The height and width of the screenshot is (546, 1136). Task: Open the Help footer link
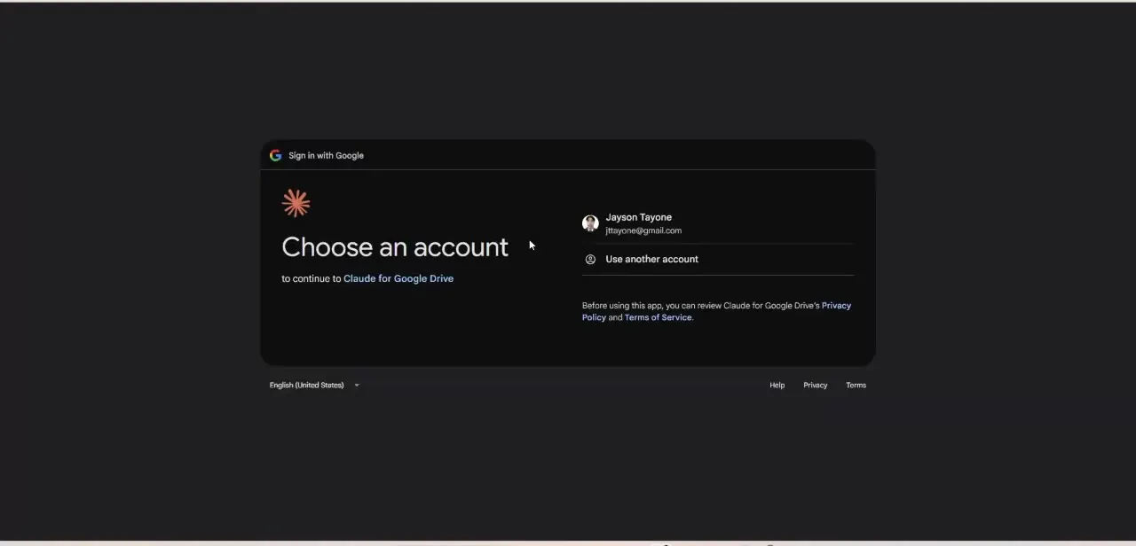tap(777, 385)
